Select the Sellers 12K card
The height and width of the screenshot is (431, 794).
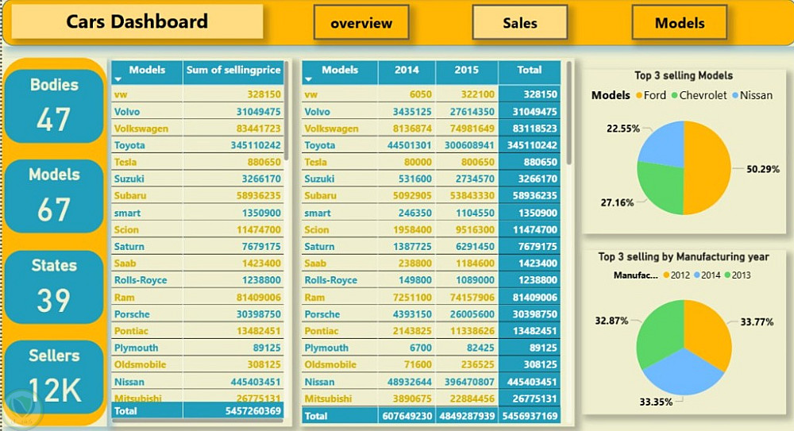(x=54, y=377)
